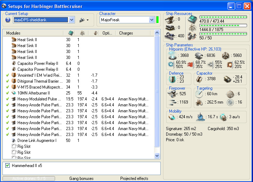Switch to the Gang bonuses tab
Screen dimensions: 253x182
coord(81,179)
